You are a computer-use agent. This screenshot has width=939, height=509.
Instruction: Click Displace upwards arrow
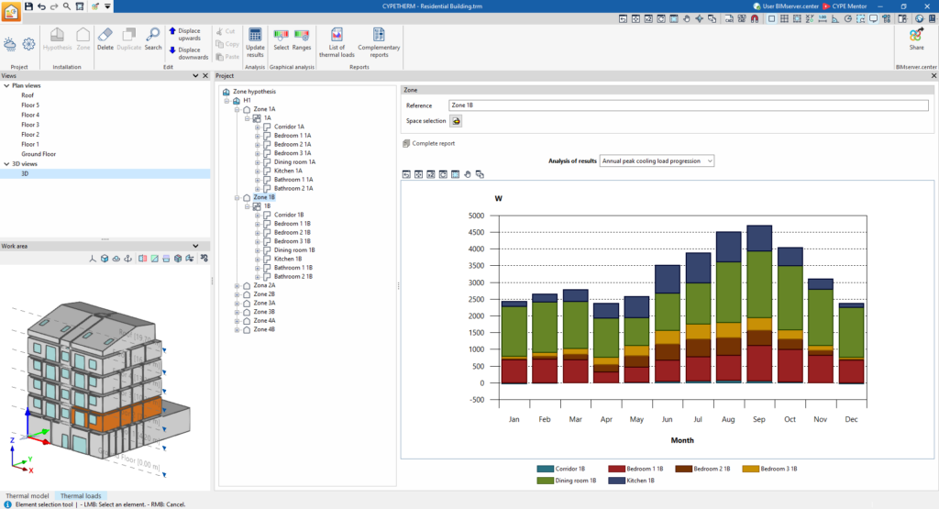(171, 30)
